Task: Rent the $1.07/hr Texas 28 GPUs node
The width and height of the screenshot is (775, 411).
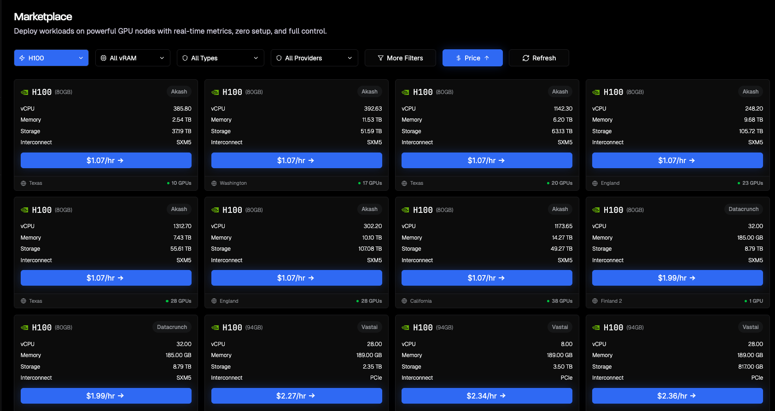Action: [x=106, y=278]
